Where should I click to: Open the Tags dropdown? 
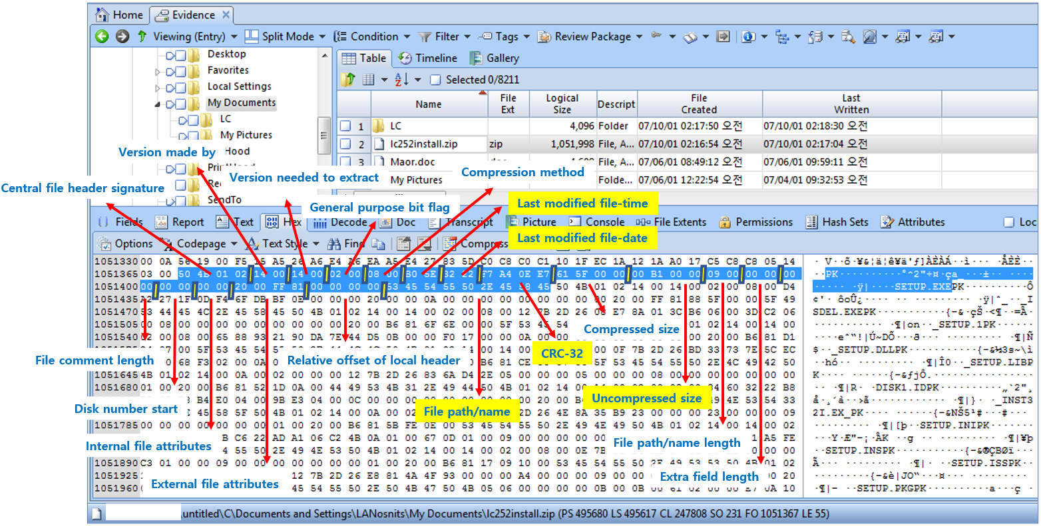click(x=504, y=37)
